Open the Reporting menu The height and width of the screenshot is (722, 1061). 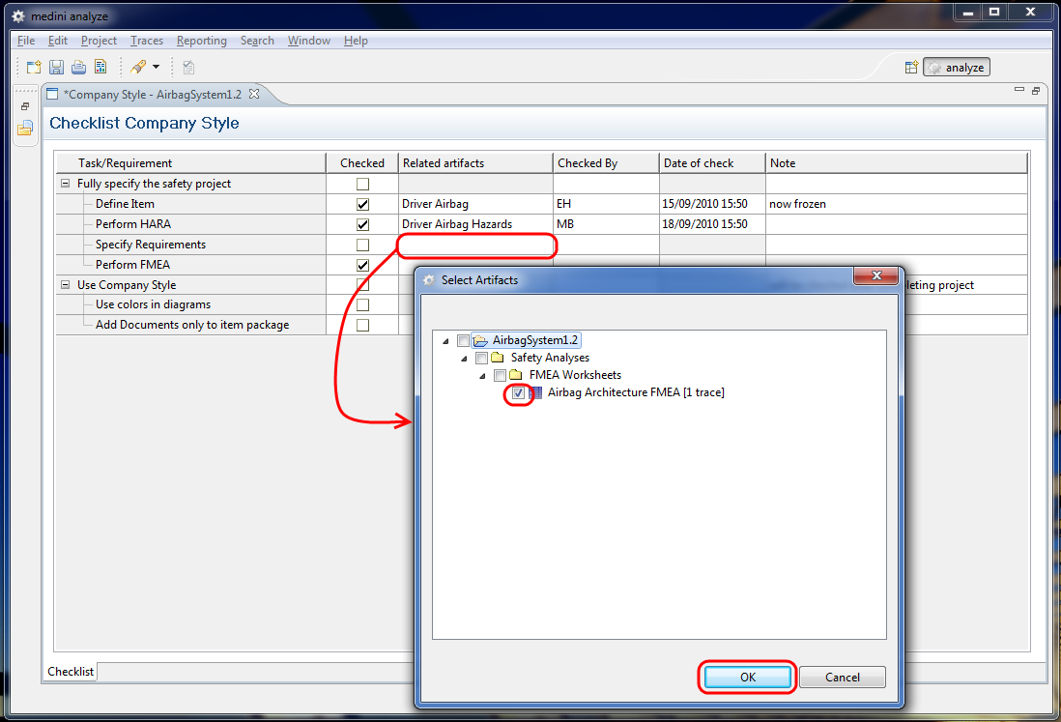pos(202,41)
